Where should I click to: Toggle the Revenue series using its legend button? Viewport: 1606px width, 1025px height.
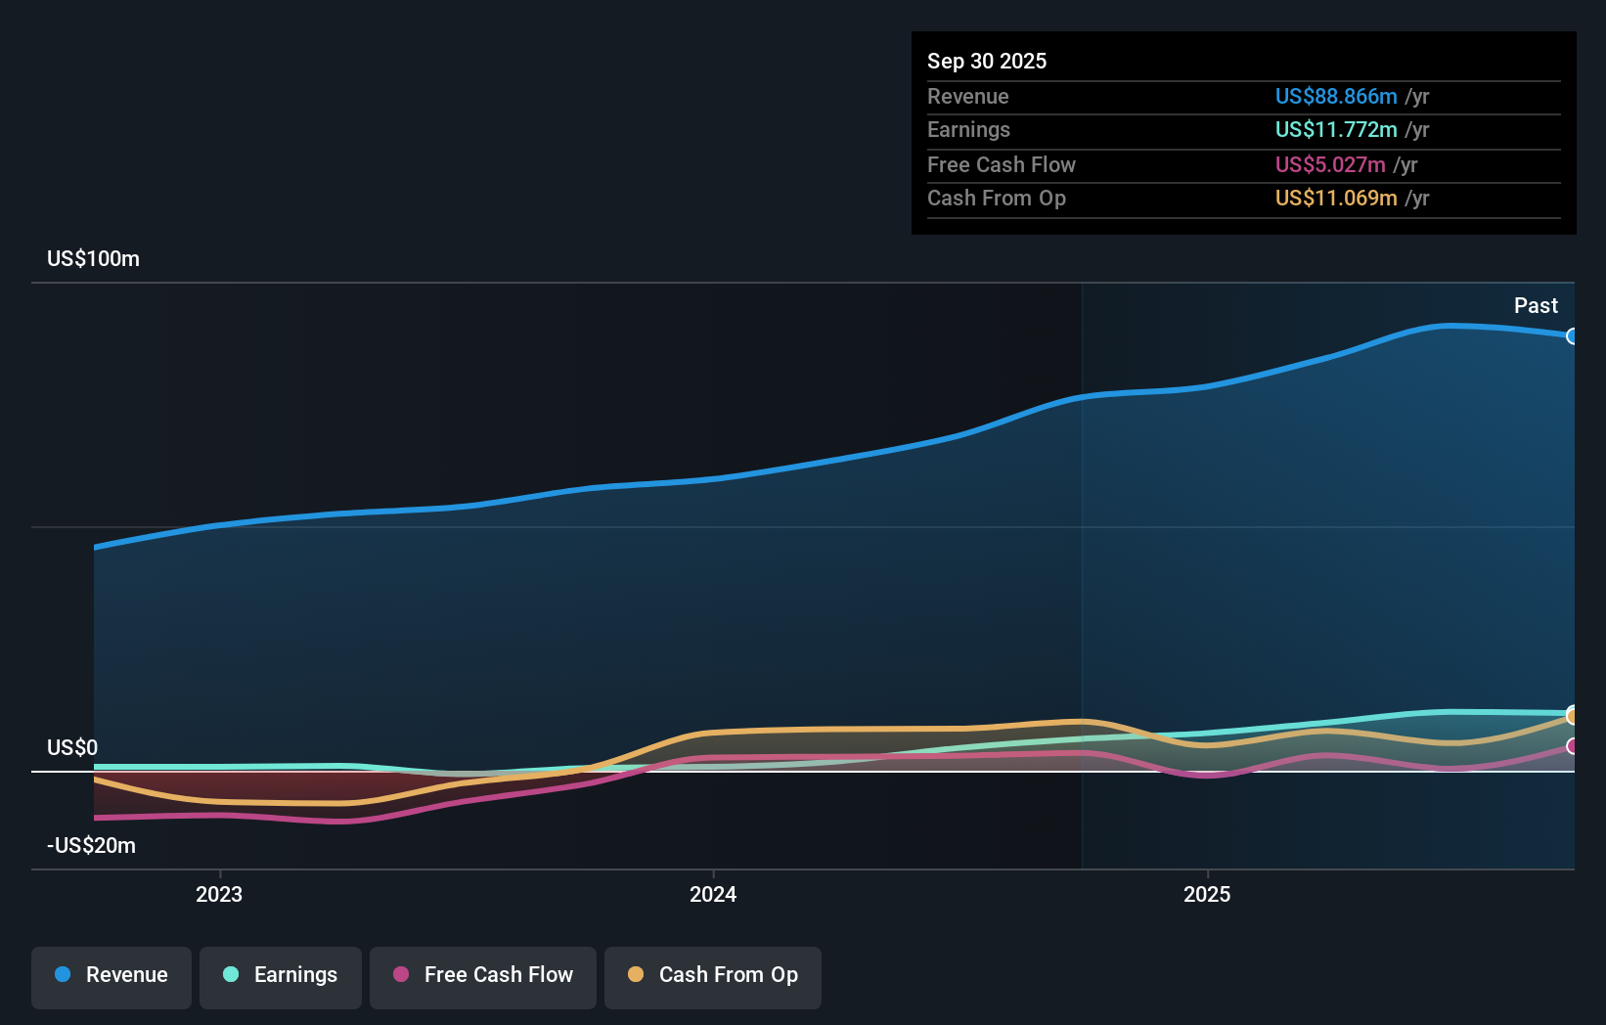pyautogui.click(x=111, y=975)
